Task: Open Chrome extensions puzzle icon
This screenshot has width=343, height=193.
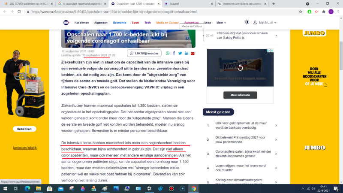Action: click(x=324, y=12)
